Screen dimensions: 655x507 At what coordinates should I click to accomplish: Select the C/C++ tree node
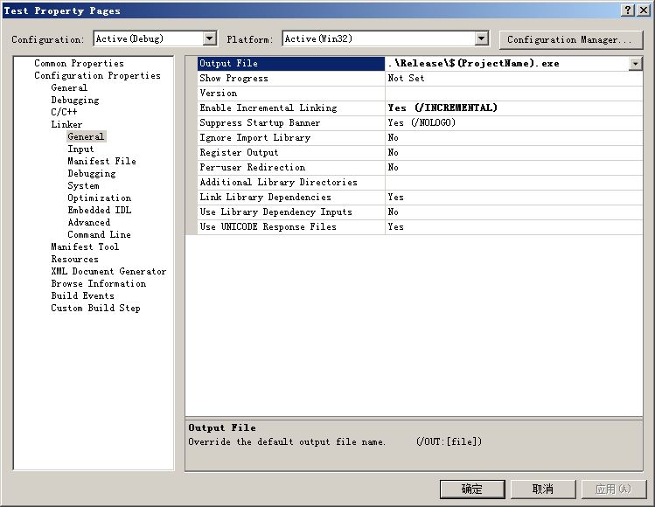(65, 112)
